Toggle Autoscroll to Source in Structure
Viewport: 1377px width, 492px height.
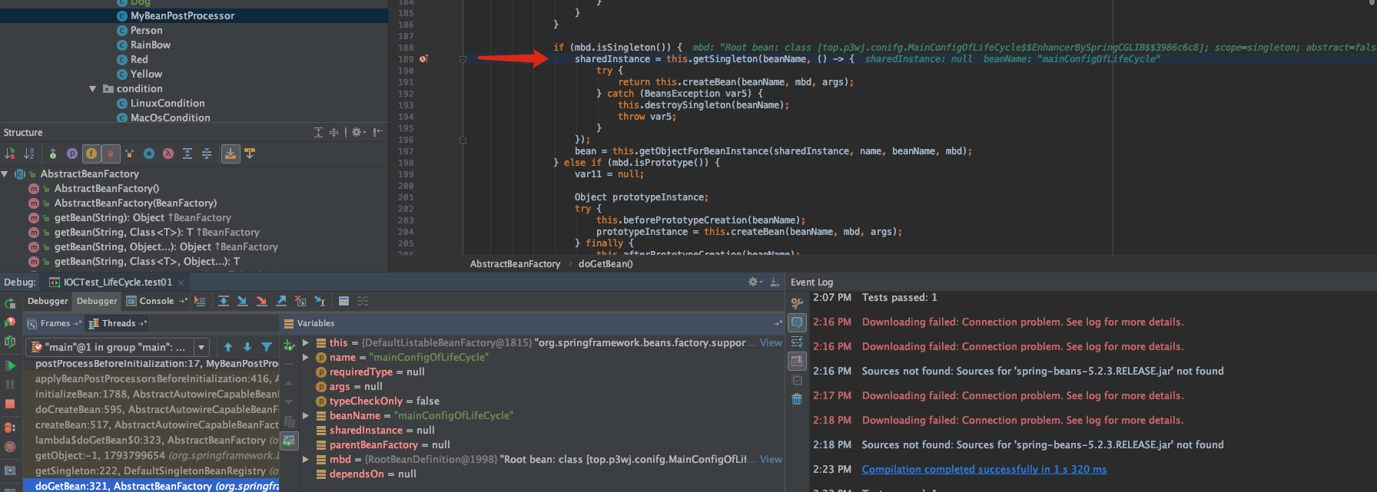click(231, 154)
